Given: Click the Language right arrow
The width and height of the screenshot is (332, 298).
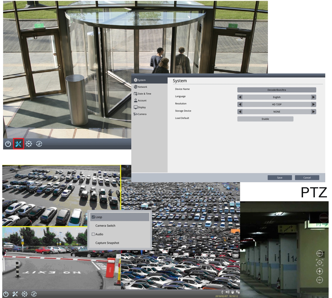Looking at the screenshot, I should click(314, 97).
